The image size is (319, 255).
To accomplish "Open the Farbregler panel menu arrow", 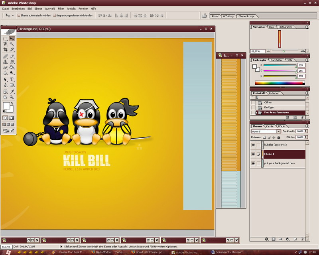I will 307,60.
